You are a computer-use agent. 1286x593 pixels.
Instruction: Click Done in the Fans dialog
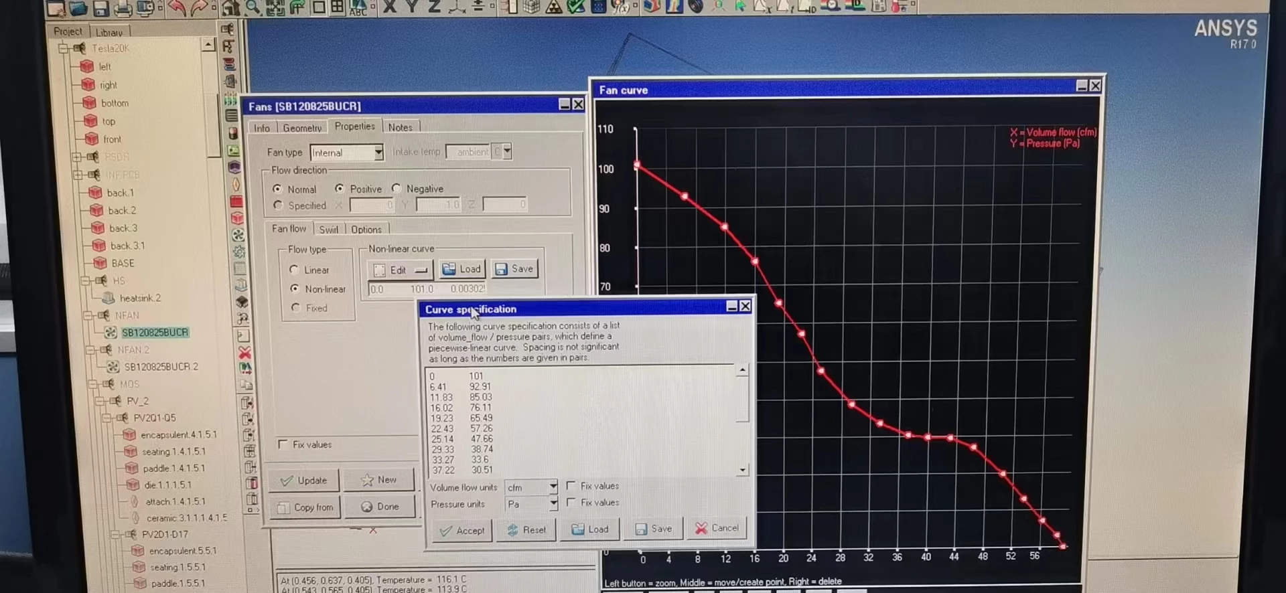point(380,507)
